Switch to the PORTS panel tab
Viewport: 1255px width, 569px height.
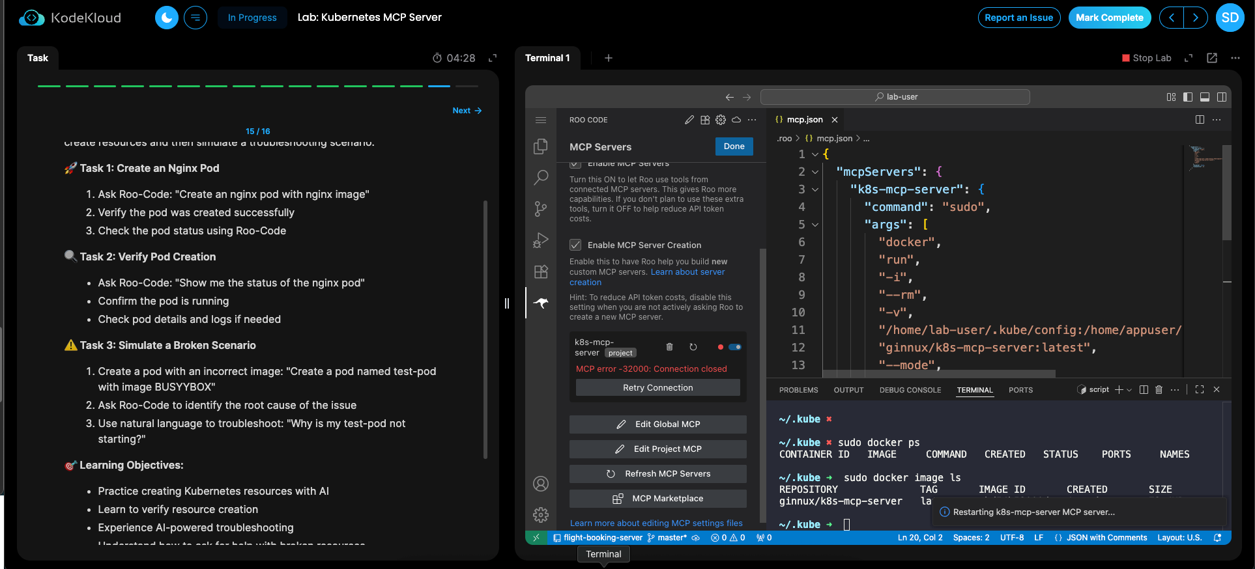(x=1020, y=390)
